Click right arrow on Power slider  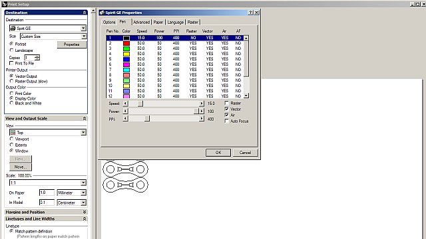201,111
